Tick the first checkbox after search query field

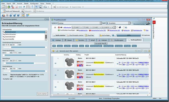117,27
